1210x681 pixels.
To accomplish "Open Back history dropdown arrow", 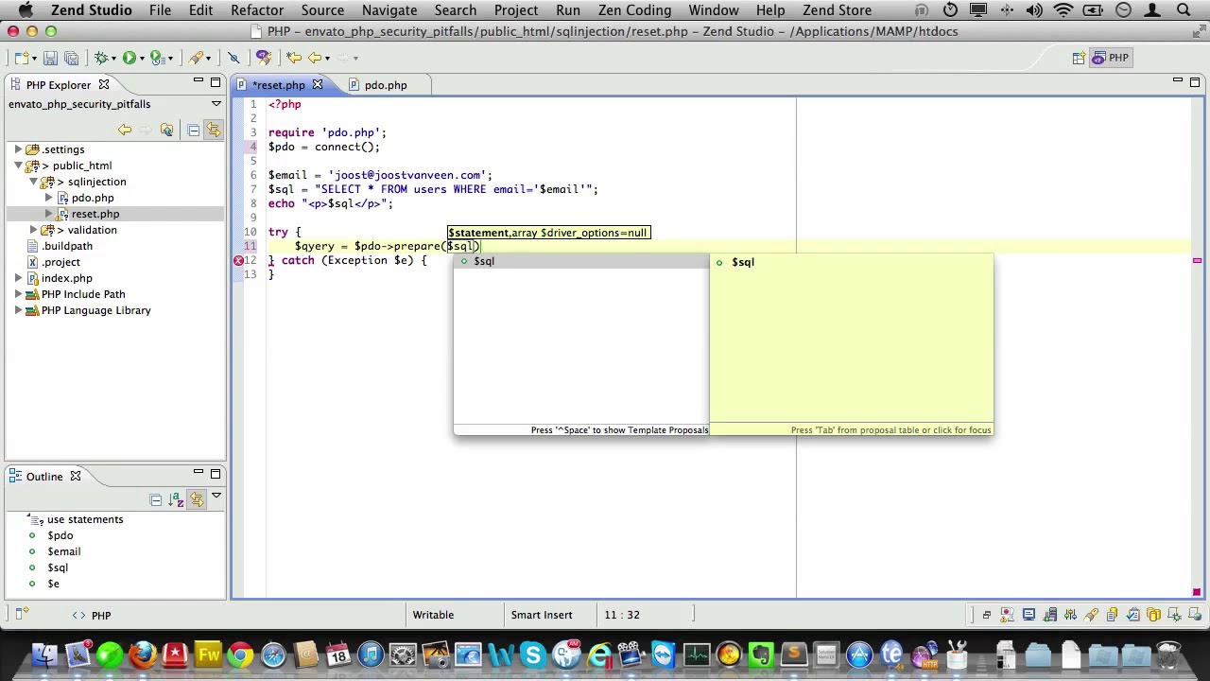I will click(327, 59).
